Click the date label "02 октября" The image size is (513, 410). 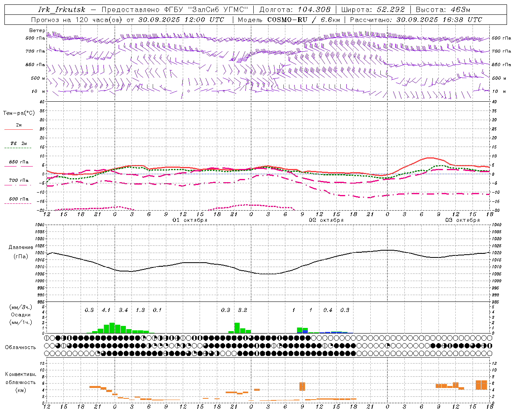coord(326,220)
